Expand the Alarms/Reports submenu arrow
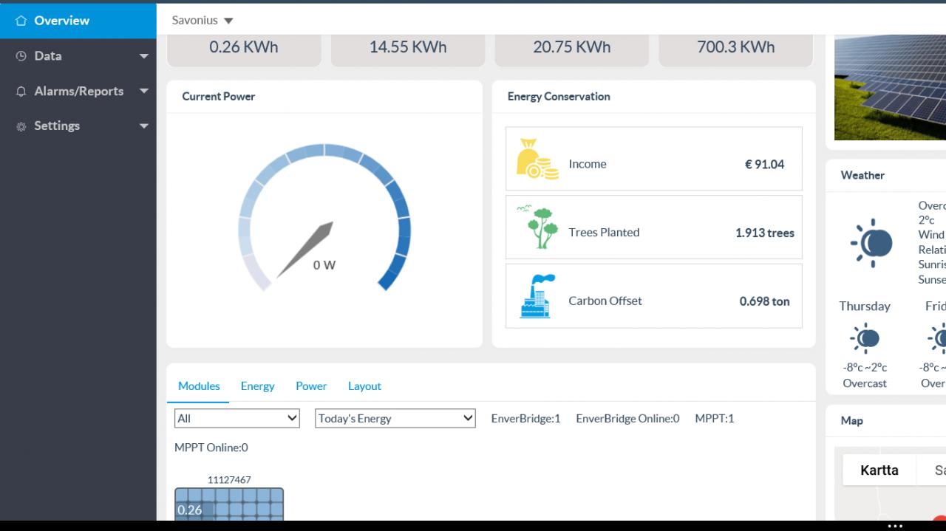 144,92
